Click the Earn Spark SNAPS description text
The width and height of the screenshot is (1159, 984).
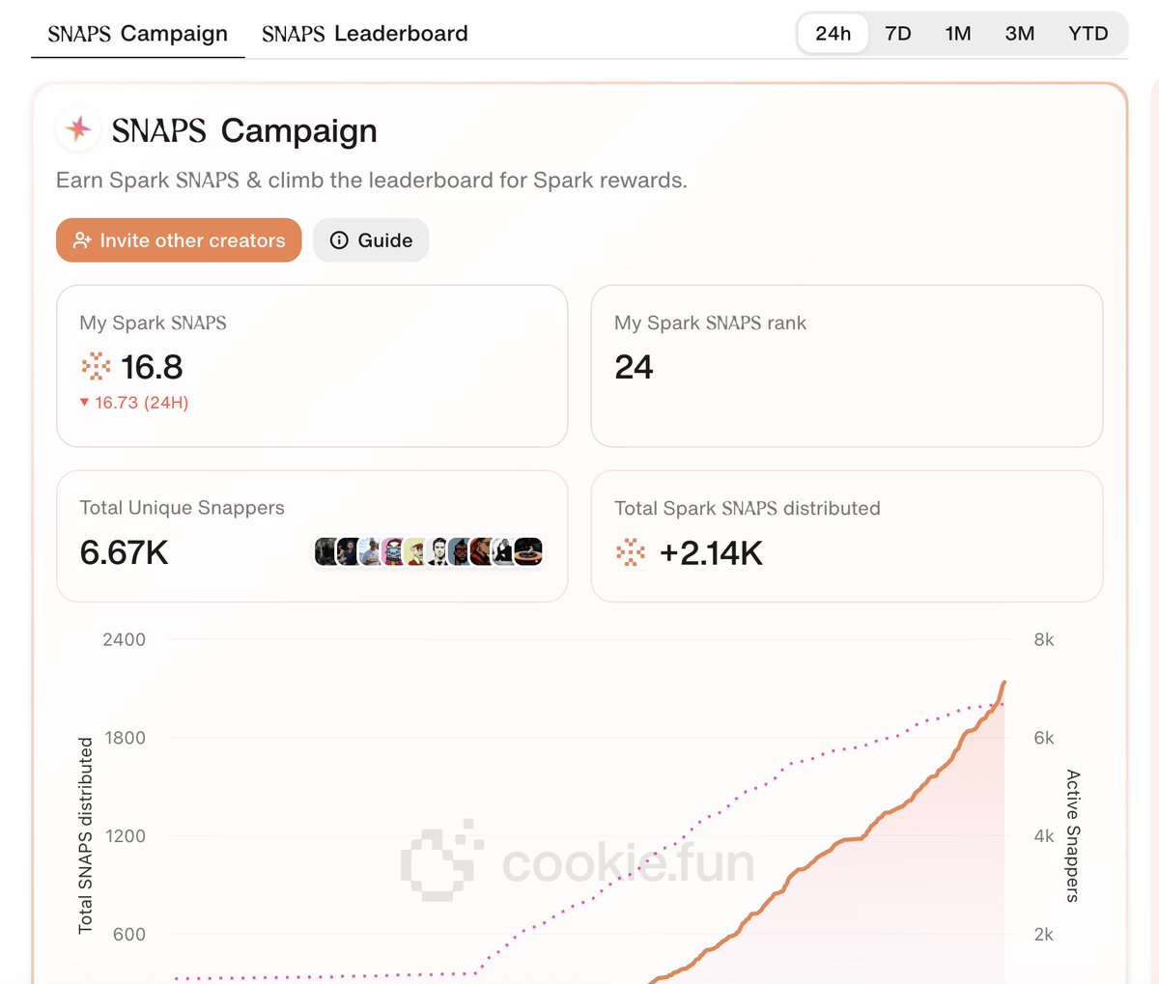tap(372, 181)
